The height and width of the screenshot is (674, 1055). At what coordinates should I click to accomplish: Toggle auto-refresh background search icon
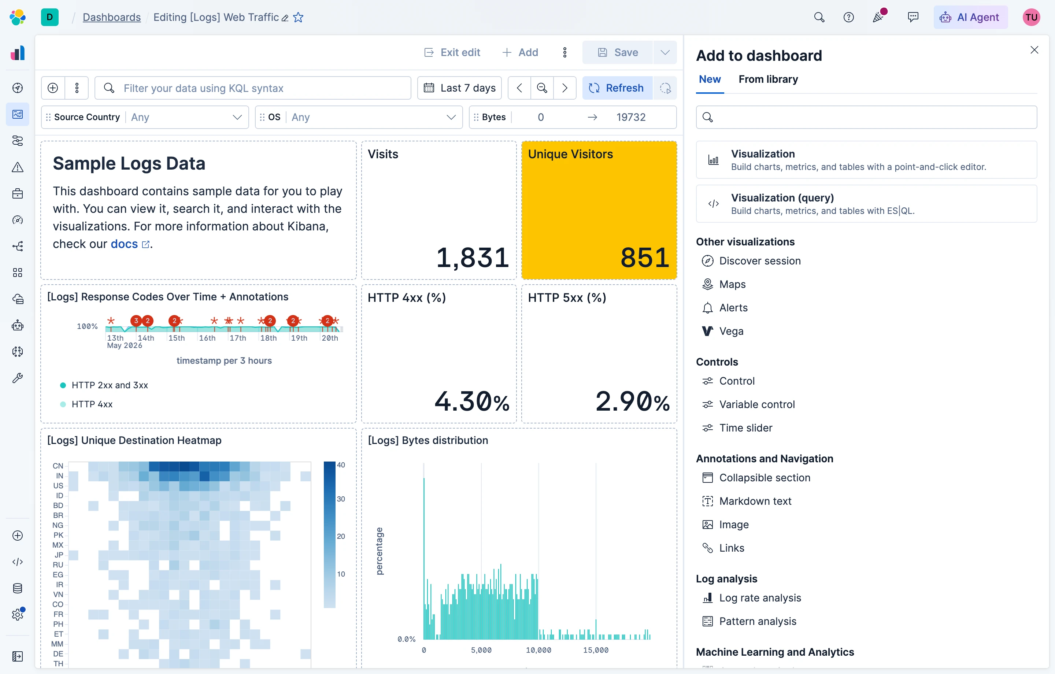pyautogui.click(x=665, y=88)
